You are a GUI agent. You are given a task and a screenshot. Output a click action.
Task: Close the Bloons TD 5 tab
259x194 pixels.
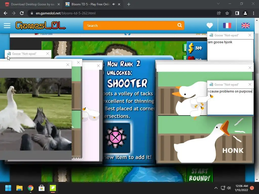click(119, 5)
